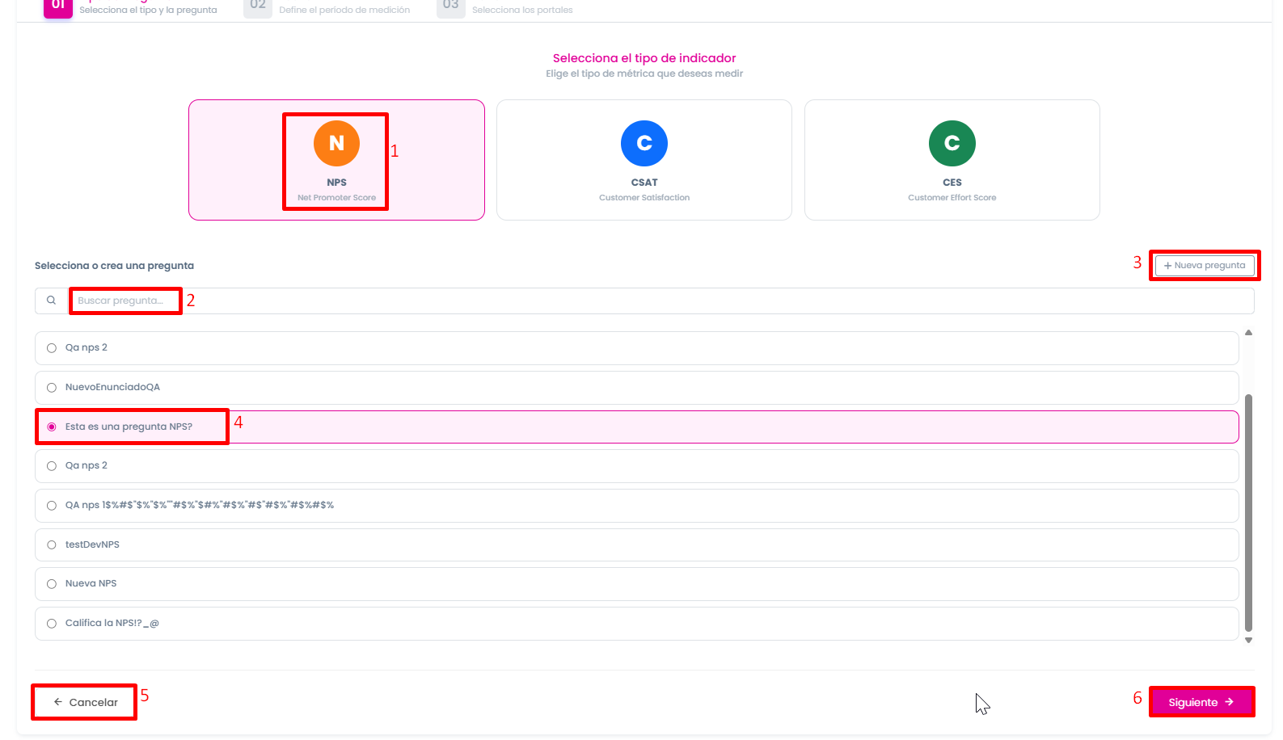Choose the QA nps 1$%#$ symbols question radio
Image resolution: width=1283 pixels, height=740 pixels.
(52, 506)
